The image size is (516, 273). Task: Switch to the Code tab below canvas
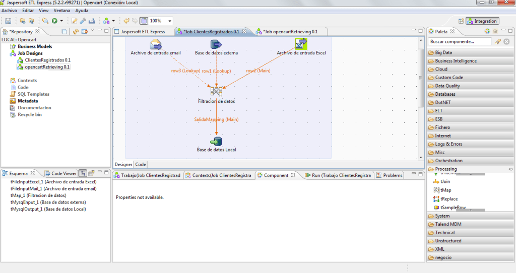141,164
